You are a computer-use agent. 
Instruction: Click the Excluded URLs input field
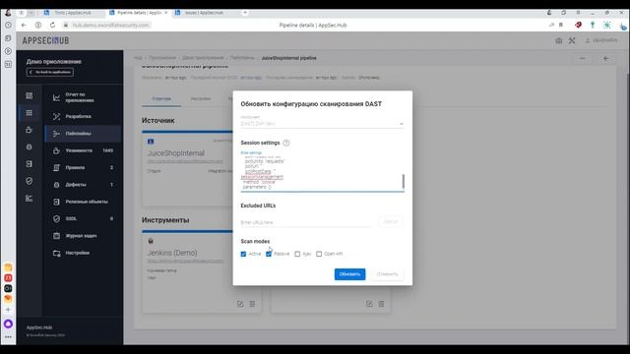[306, 222]
